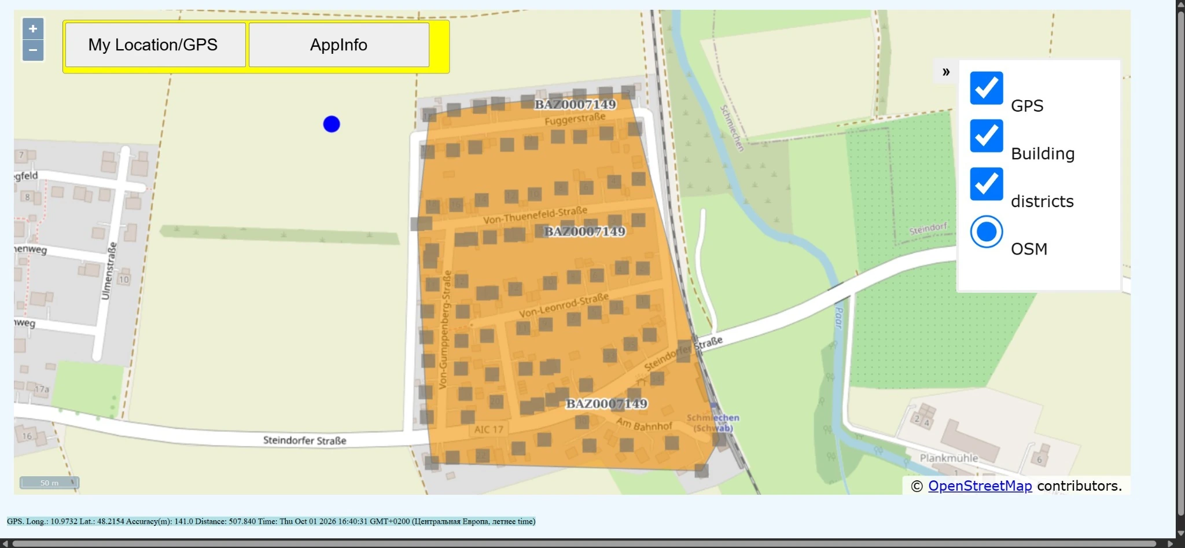This screenshot has width=1185, height=548.
Task: Click the BAZ0007149 label above Am Bahnhof
Action: tap(606, 403)
